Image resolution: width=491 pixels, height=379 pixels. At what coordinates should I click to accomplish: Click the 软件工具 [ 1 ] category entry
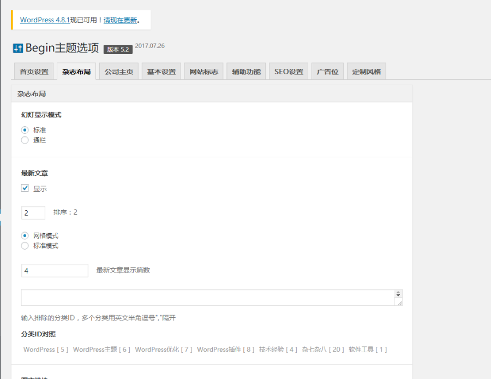[x=368, y=349]
